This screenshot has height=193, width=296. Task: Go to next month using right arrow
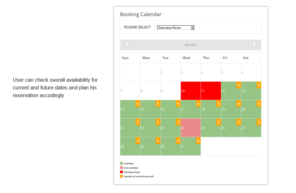tap(254, 44)
